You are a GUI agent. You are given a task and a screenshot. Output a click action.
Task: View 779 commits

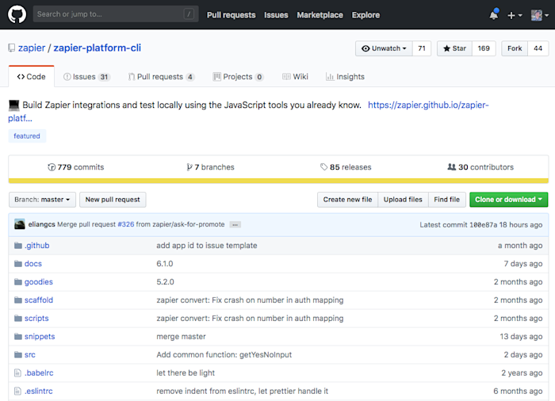click(x=76, y=167)
